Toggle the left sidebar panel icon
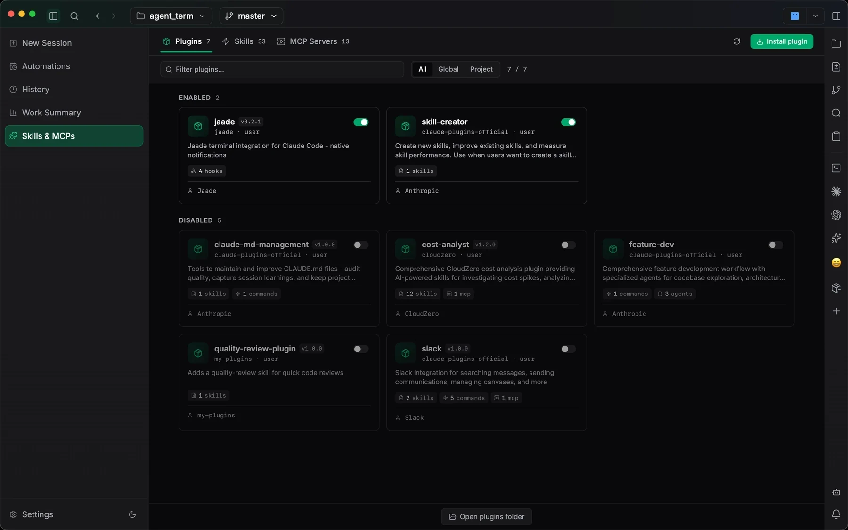Screen dimensions: 848x530 [53, 16]
